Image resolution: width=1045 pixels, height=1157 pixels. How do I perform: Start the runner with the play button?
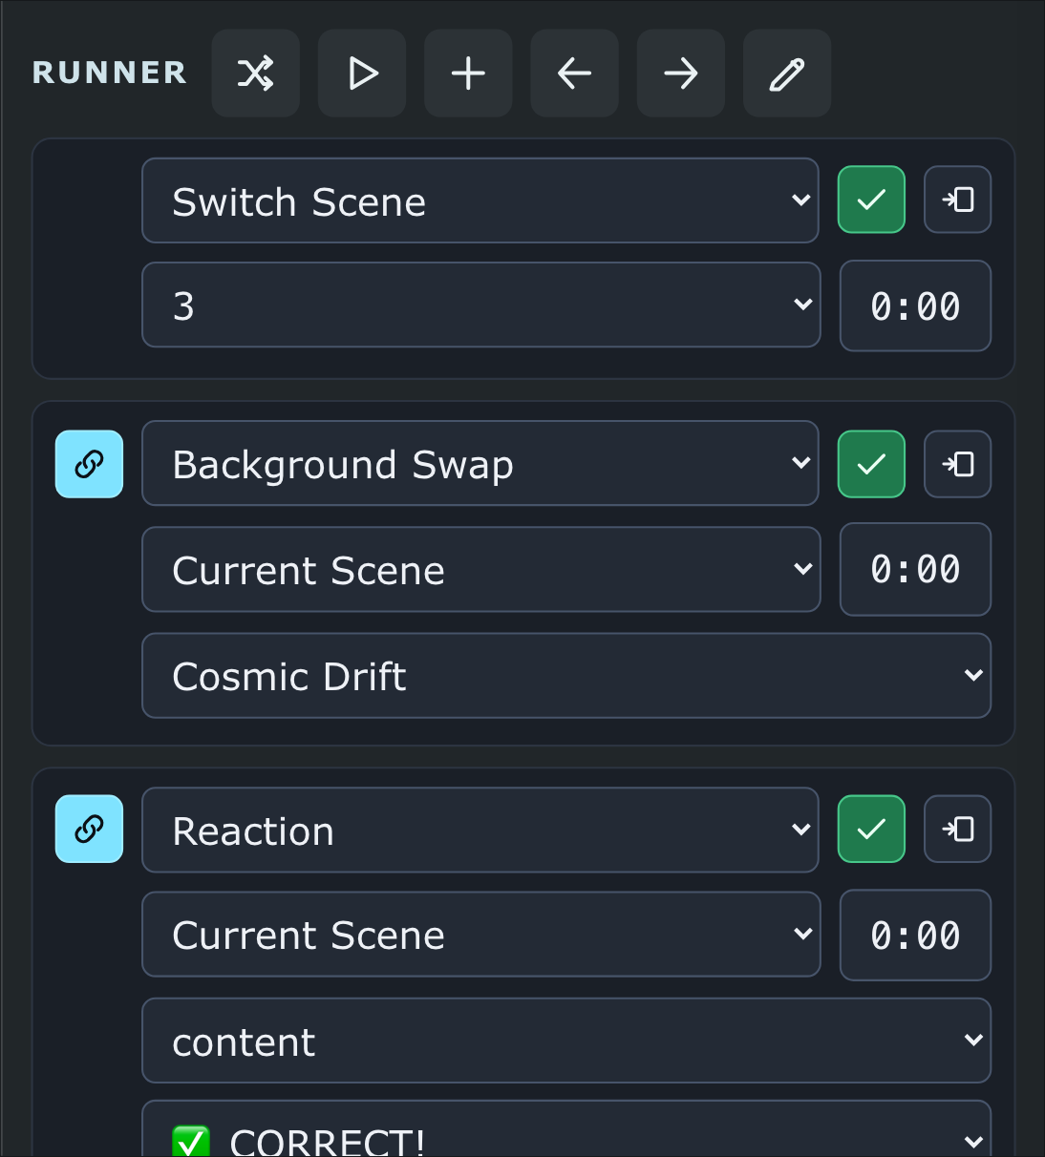pyautogui.click(x=362, y=74)
